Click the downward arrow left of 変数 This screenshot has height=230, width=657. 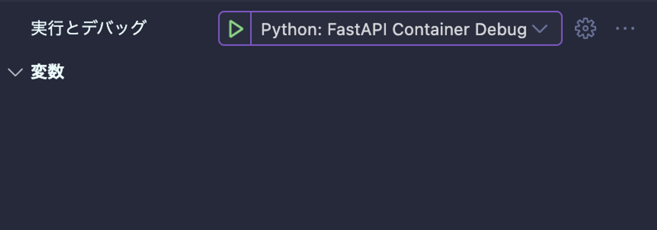tap(15, 72)
